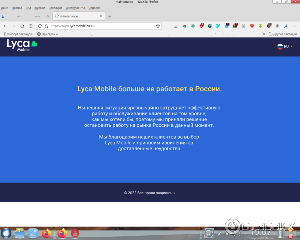Viewport: 300px width, 240px height.
Task: Bookmark this page with the star icon
Action: 158,26
